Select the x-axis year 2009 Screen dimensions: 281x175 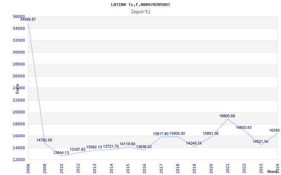coord(45,168)
